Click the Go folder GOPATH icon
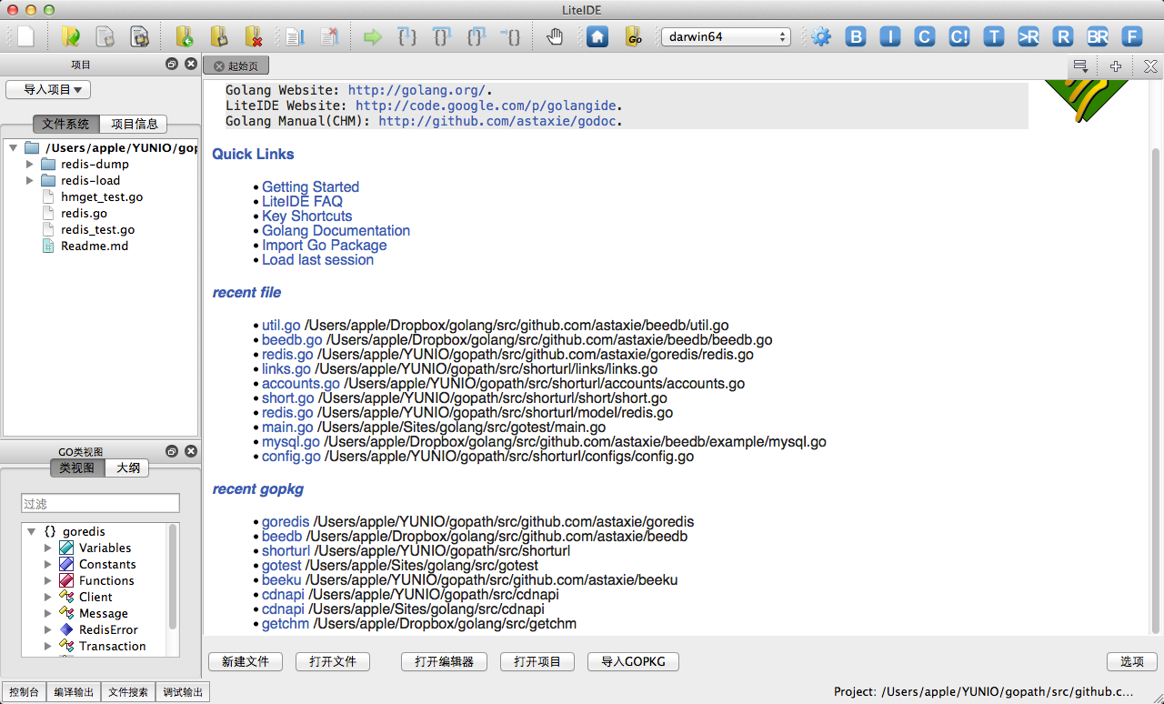Viewport: 1164px width, 704px height. 634,37
